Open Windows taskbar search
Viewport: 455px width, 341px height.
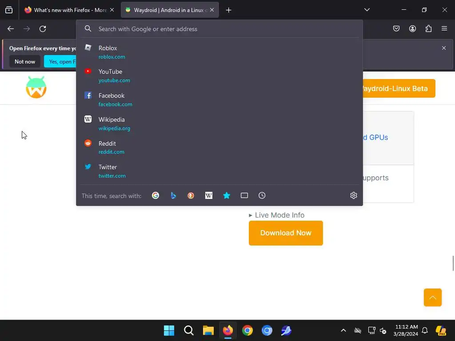[x=188, y=330]
